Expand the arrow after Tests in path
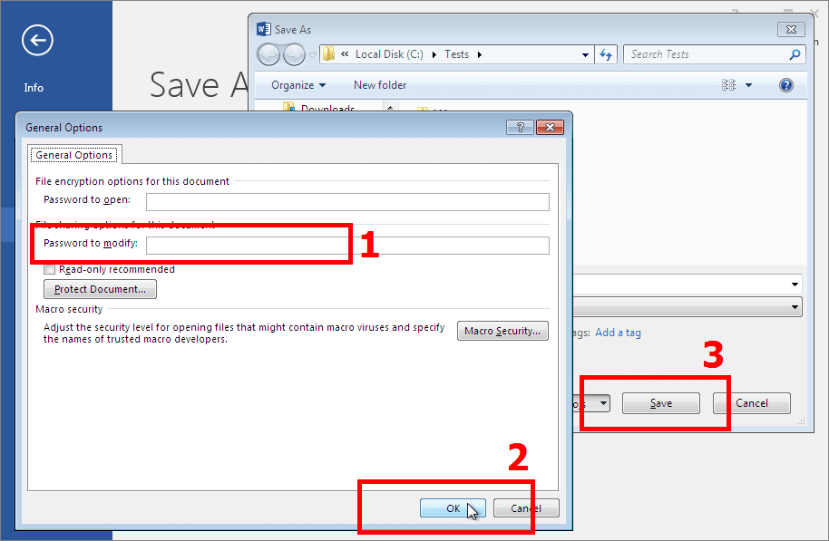829x541 pixels. pyautogui.click(x=480, y=55)
